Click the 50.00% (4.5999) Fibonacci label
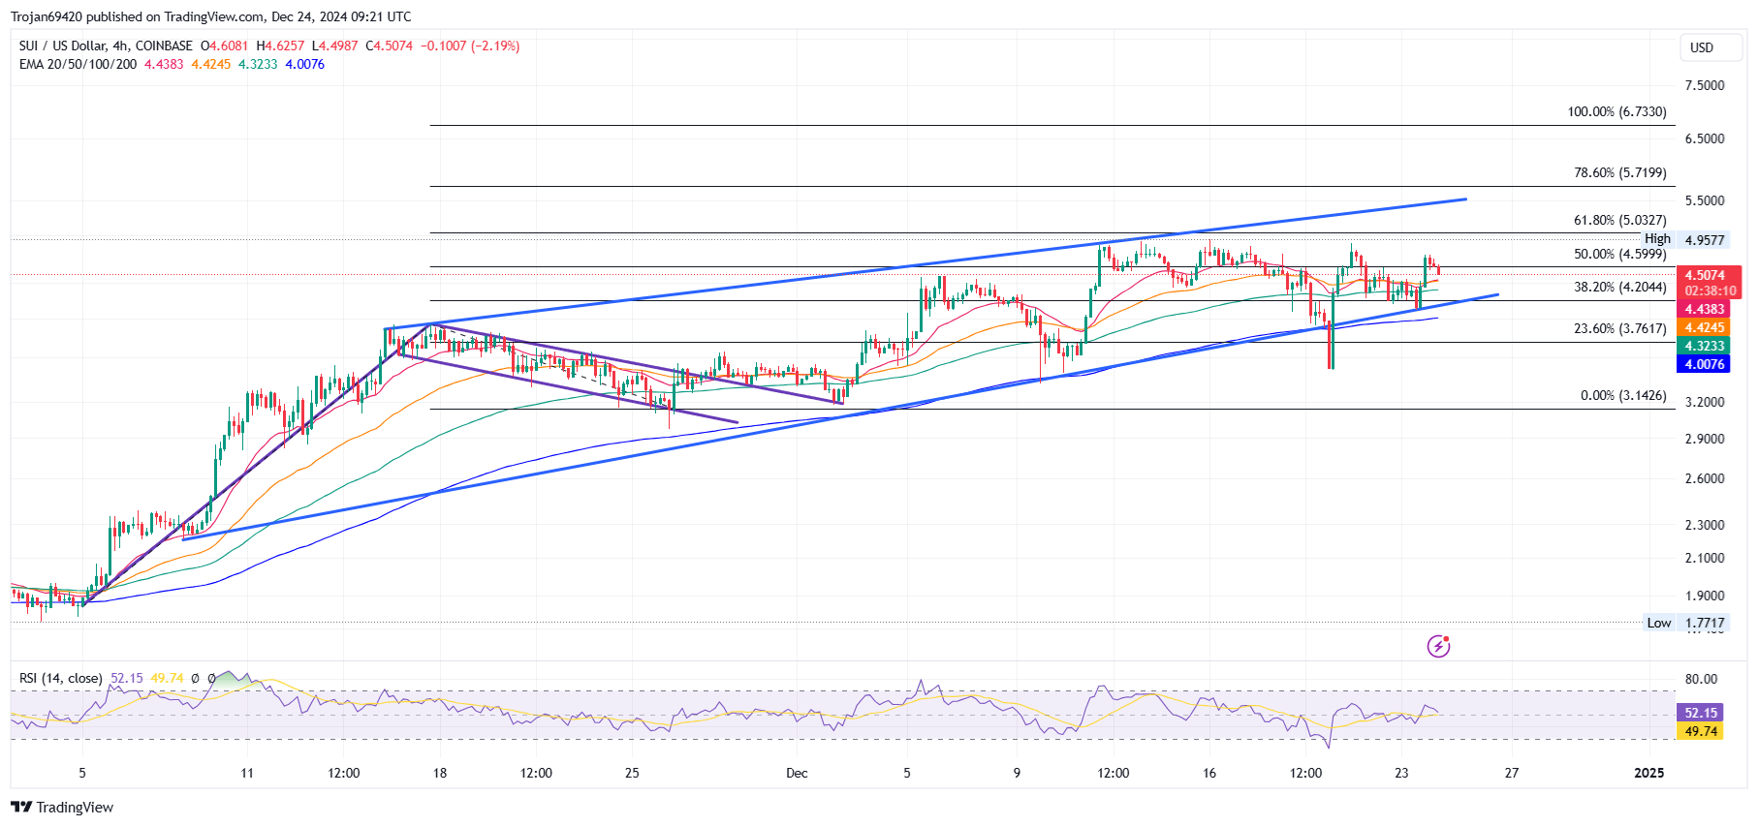Screen dimensions: 1758x826 point(1619,255)
